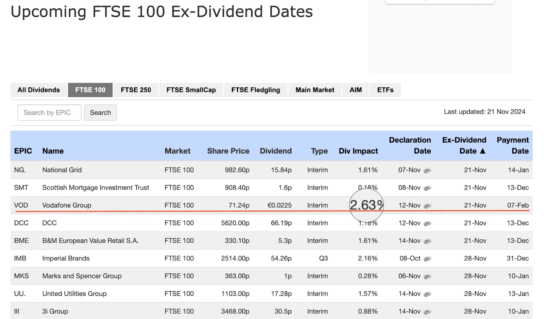Switch to Main Market tab
This screenshot has height=319, width=544.
pos(315,90)
